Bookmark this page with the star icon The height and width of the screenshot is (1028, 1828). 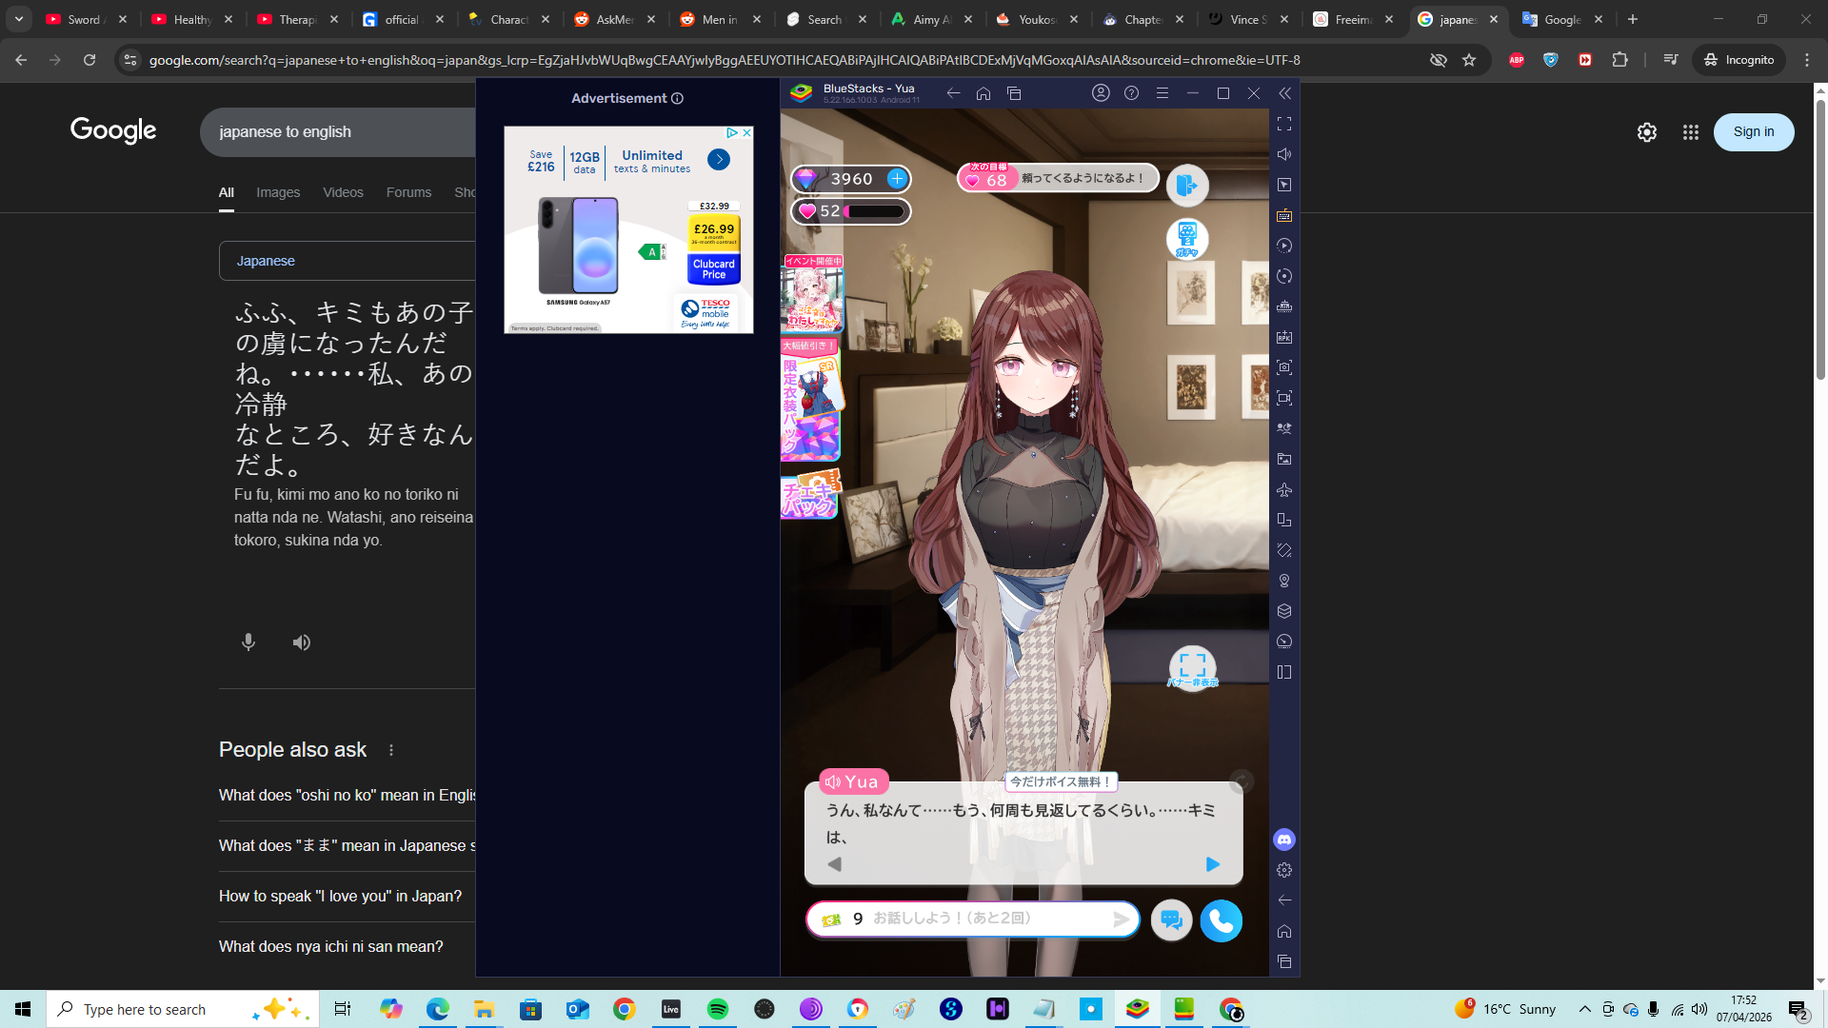coord(1469,60)
